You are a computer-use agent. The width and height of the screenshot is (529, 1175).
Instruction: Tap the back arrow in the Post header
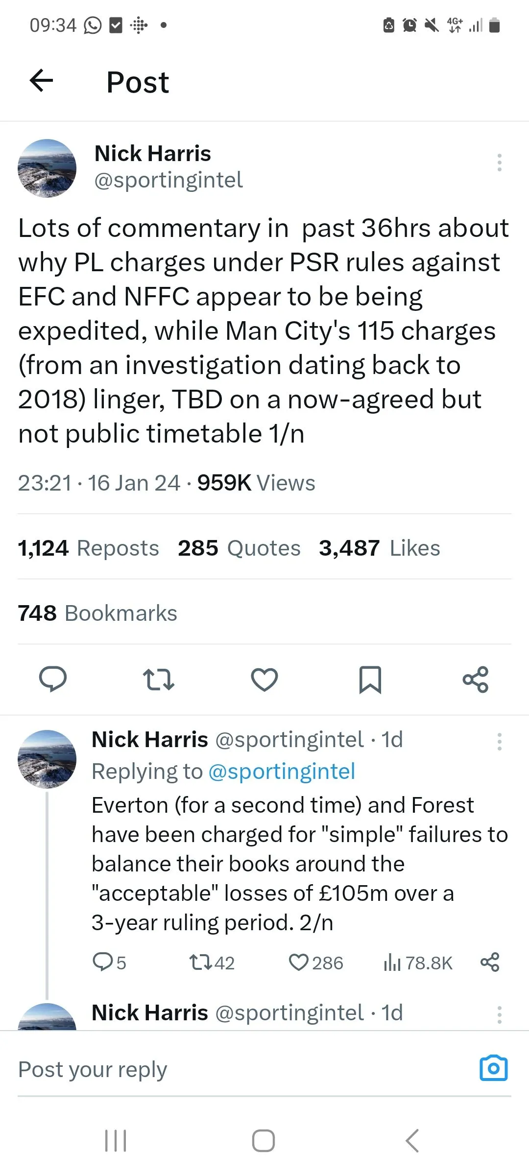(x=42, y=81)
